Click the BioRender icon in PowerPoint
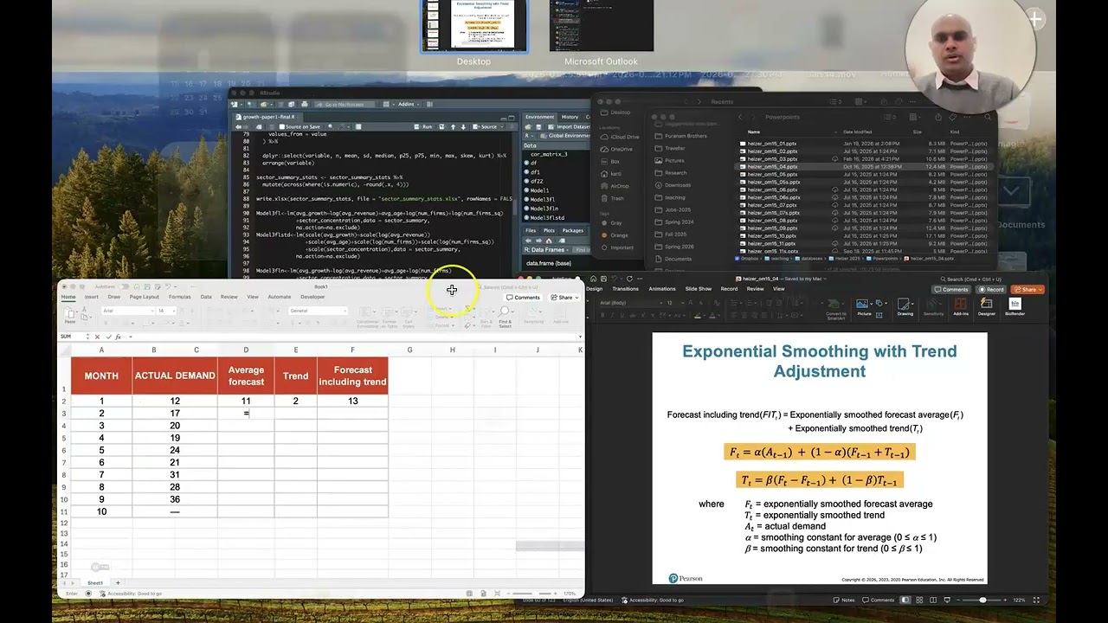This screenshot has height=623, width=1108. click(1015, 307)
